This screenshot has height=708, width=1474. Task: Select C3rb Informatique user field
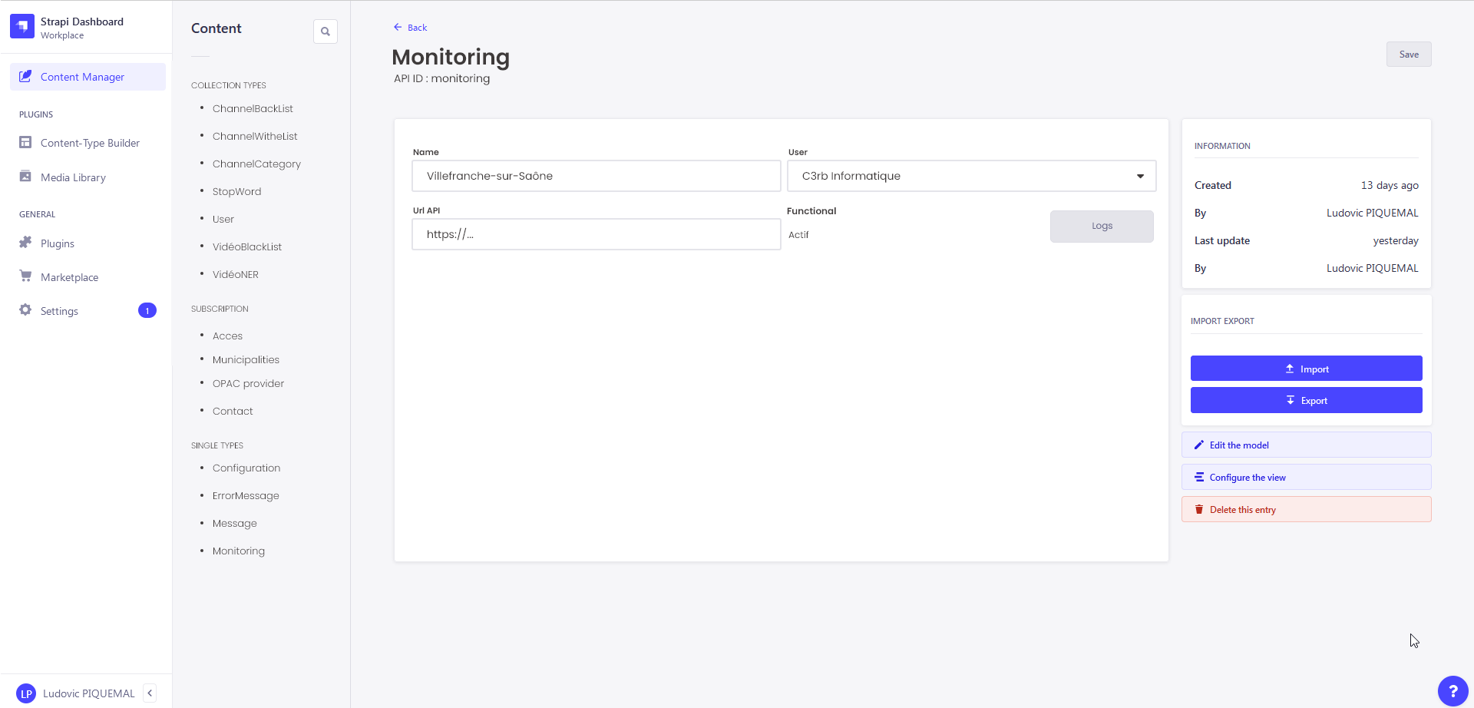coord(972,176)
